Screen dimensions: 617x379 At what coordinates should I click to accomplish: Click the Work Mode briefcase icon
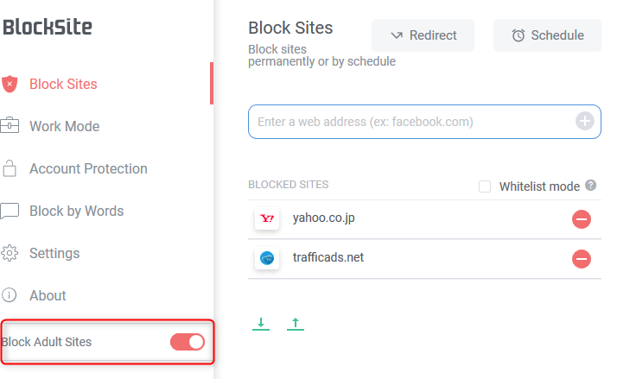tap(10, 125)
